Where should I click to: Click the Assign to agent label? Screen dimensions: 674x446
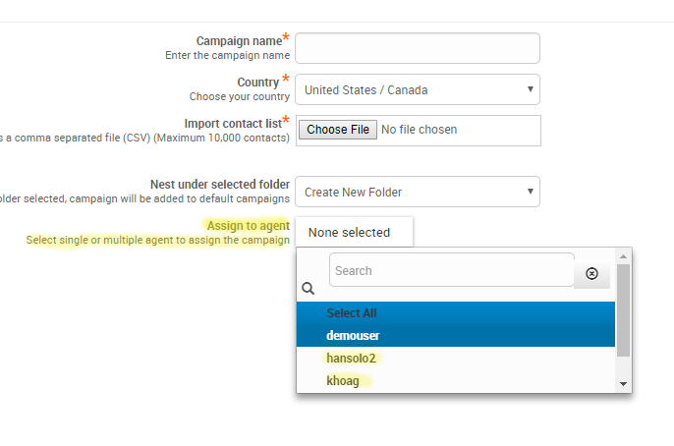(248, 226)
